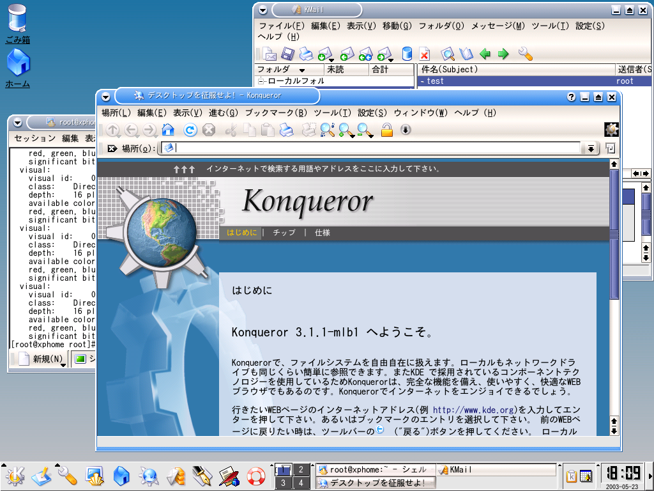Open the address book icon in KMail
Image resolution: width=654 pixels, height=491 pixels.
(466, 54)
